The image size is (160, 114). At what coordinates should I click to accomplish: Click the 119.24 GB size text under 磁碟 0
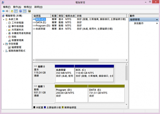click(x=40, y=73)
